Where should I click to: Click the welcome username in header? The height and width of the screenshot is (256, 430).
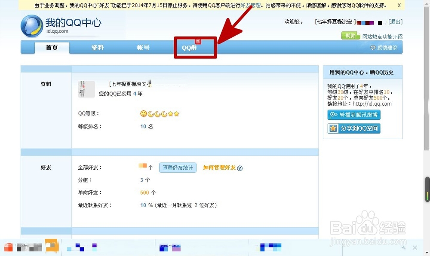click(x=335, y=22)
